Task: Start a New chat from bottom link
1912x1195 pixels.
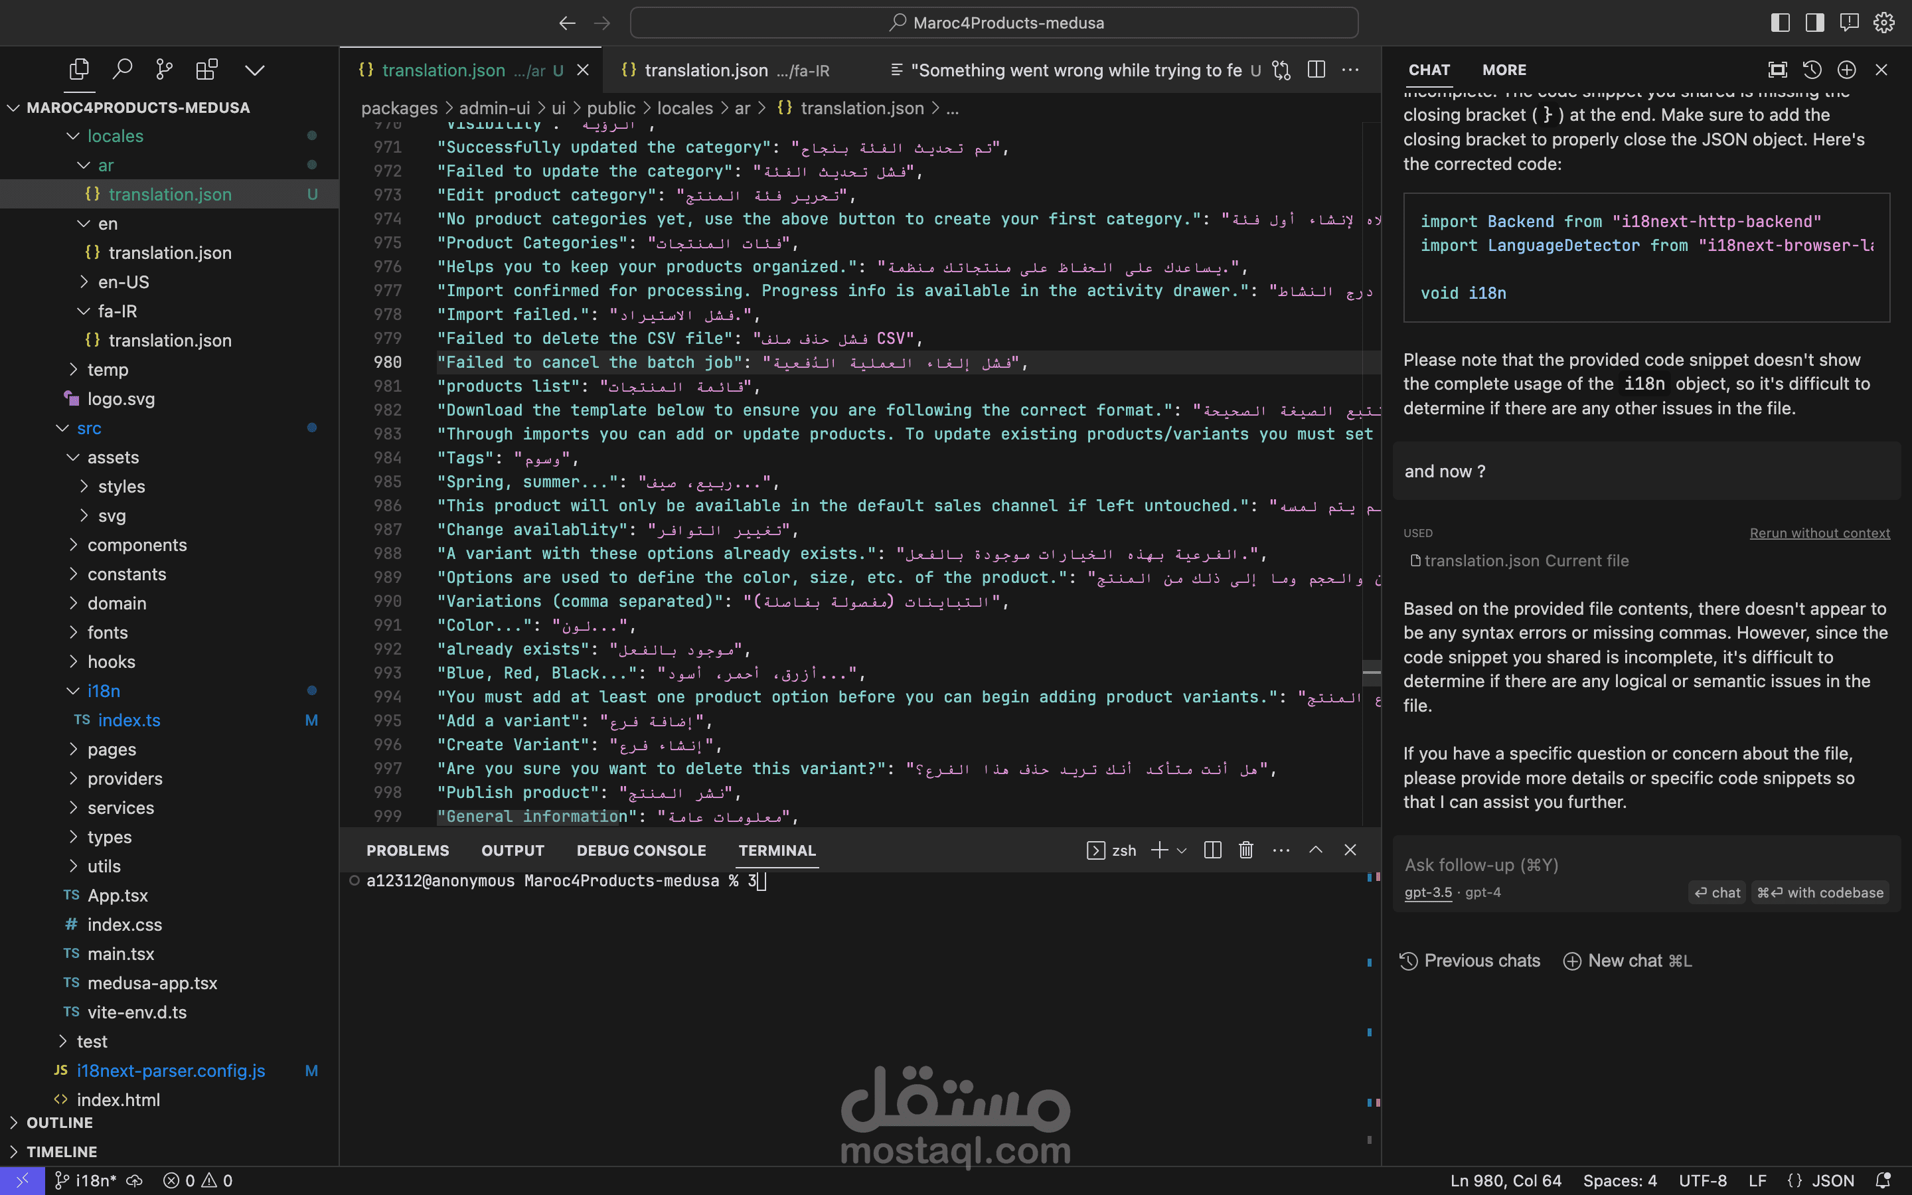Action: point(1628,961)
